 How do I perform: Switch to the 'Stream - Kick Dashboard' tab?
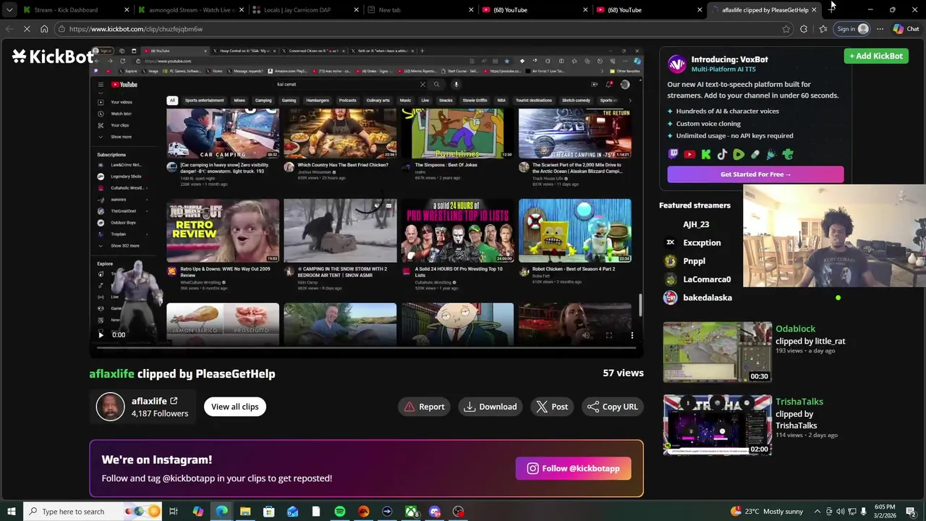(76, 9)
